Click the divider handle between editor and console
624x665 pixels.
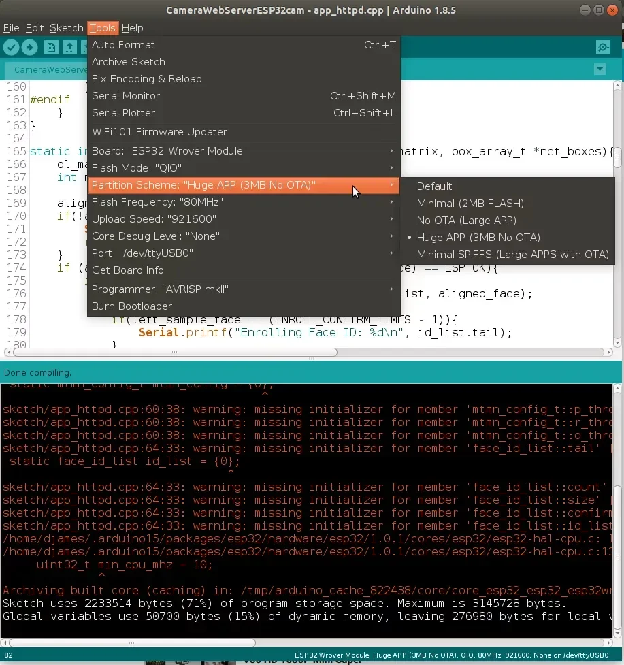pyautogui.click(x=312, y=359)
